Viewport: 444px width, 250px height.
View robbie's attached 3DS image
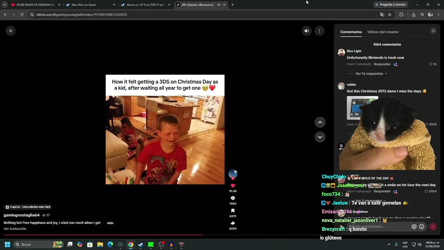coord(362,108)
